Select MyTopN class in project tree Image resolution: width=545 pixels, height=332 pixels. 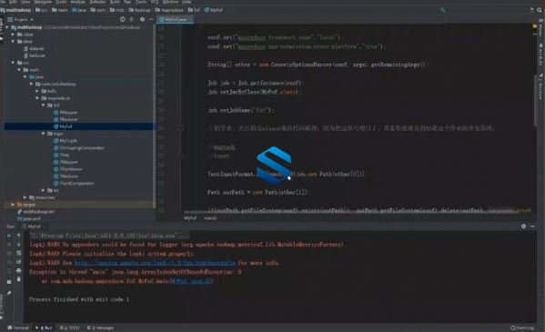click(x=65, y=141)
